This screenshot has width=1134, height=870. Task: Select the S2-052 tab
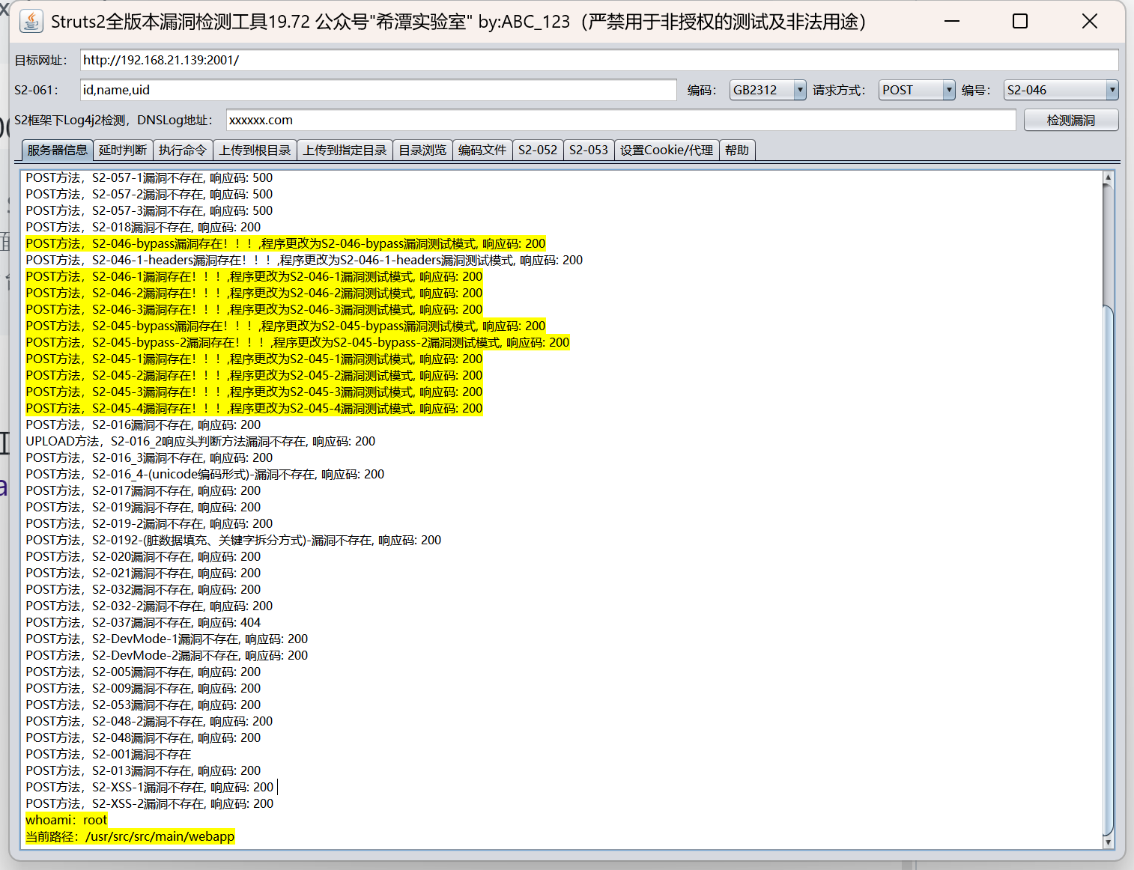538,150
